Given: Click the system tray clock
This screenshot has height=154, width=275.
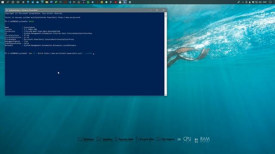Looking at the screenshot, I should [x=265, y=2].
